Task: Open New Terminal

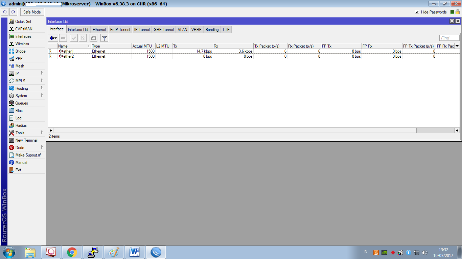Action: pos(26,140)
